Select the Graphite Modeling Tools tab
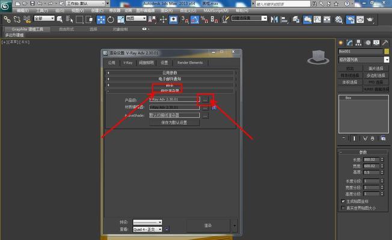Image resolution: width=392 pixels, height=240 pixels. [28, 29]
